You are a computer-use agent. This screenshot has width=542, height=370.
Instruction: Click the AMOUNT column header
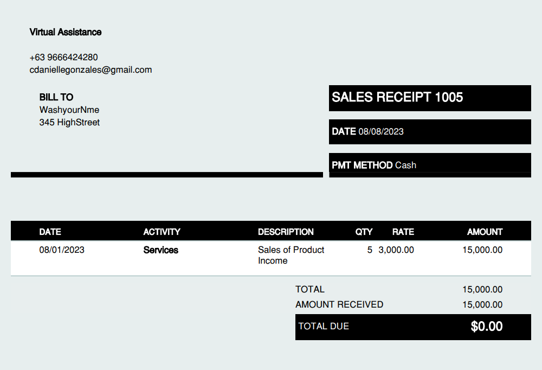485,232
